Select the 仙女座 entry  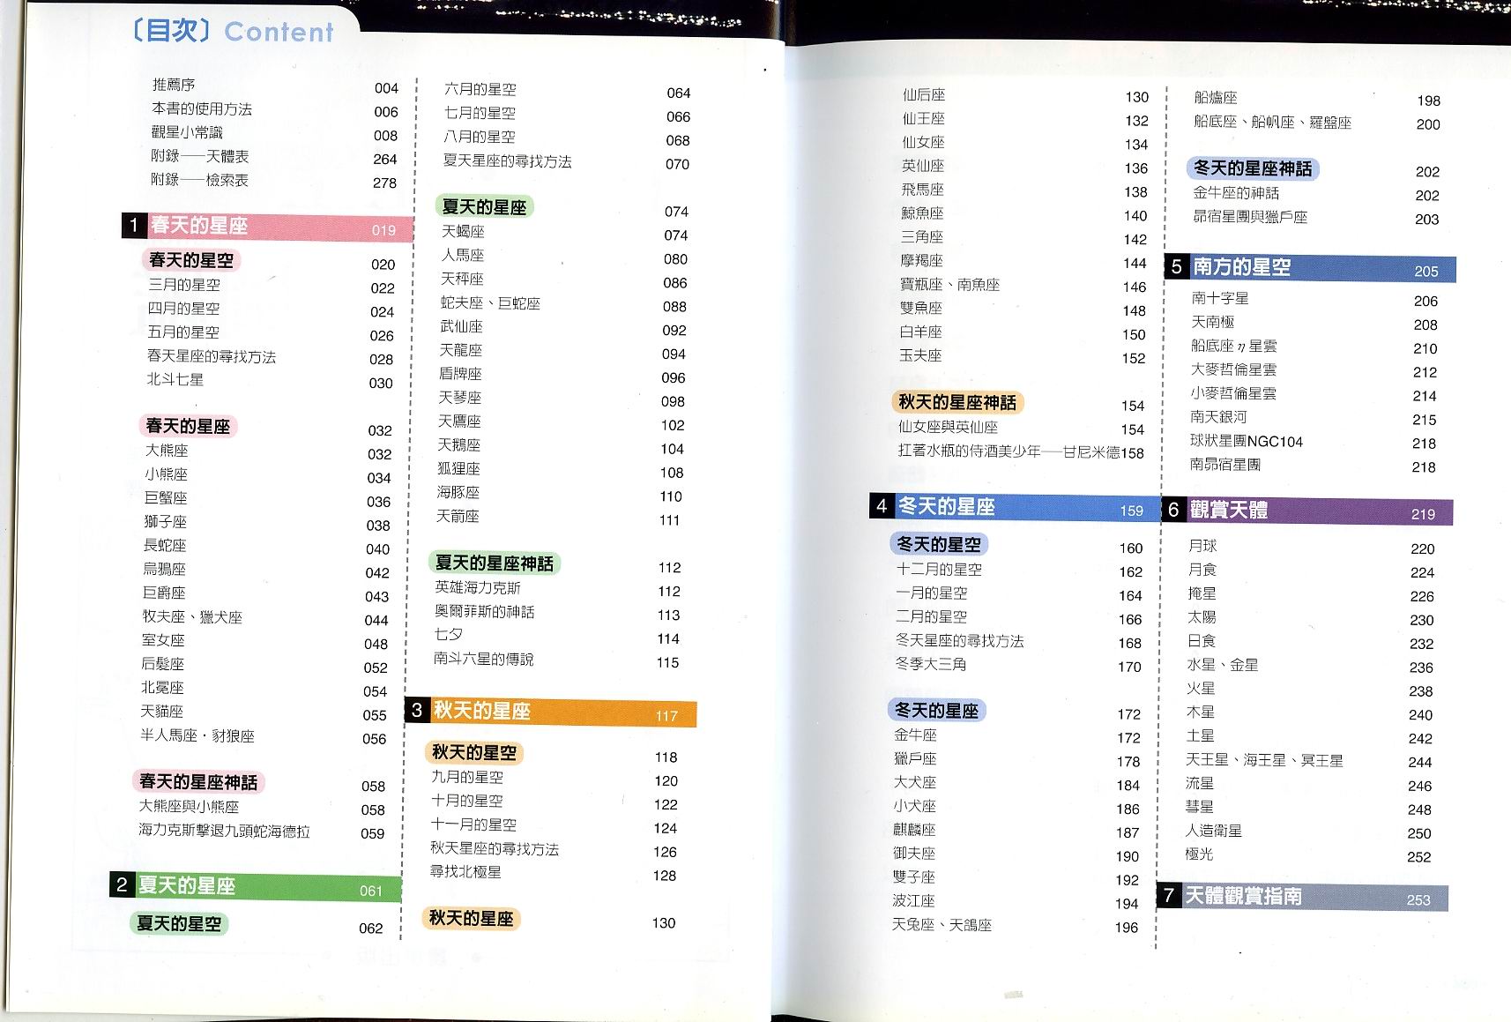point(923,142)
